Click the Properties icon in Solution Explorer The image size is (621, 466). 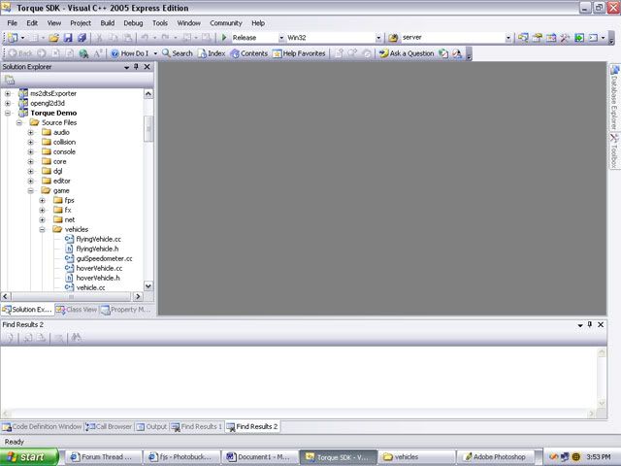(10, 80)
